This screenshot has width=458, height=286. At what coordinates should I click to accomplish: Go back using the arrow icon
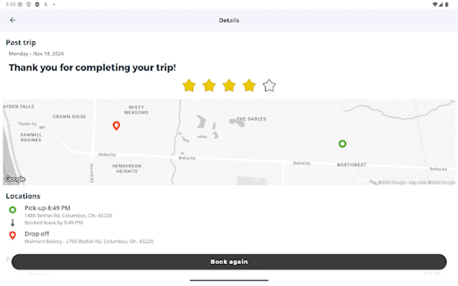click(13, 20)
